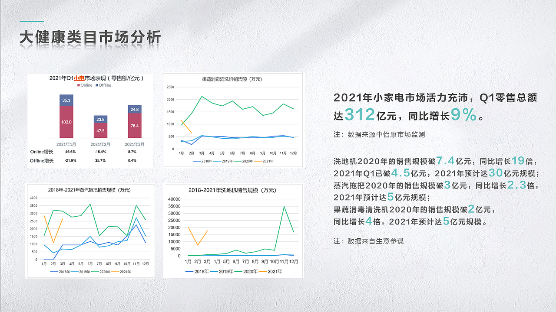The height and width of the screenshot is (312, 556).
Task: Select the highlighted 312 figure
Action: (x=360, y=115)
